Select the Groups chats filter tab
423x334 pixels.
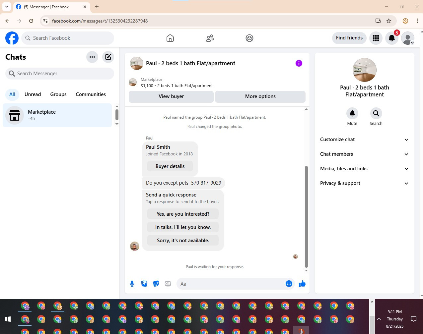point(58,94)
